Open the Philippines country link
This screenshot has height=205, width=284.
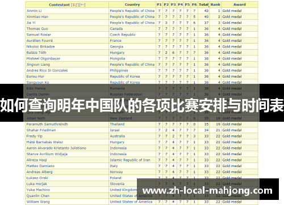click(x=119, y=70)
